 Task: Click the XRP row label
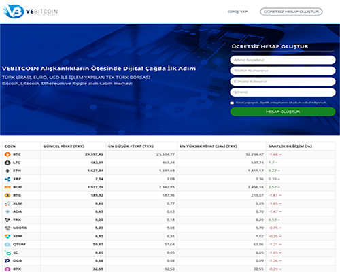(x=17, y=179)
